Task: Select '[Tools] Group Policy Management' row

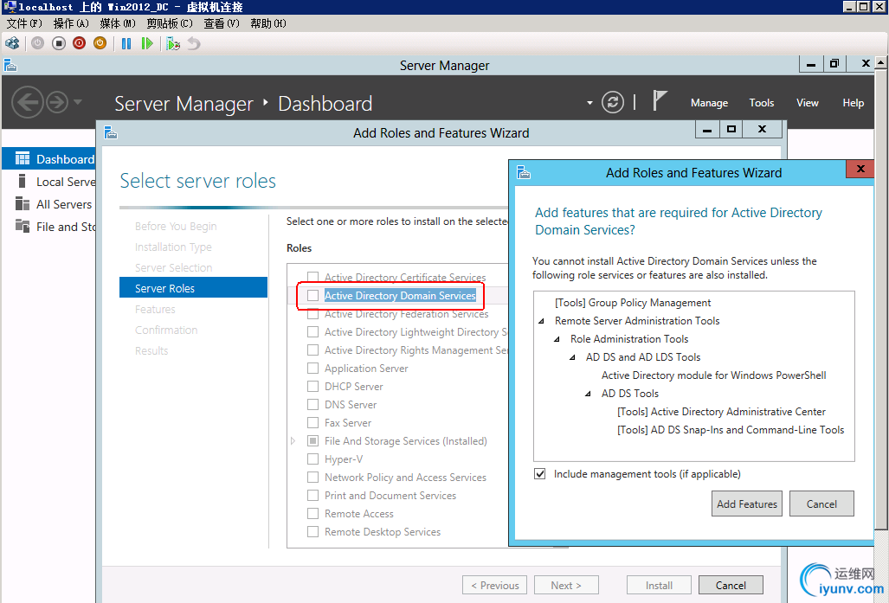Action: click(x=633, y=303)
